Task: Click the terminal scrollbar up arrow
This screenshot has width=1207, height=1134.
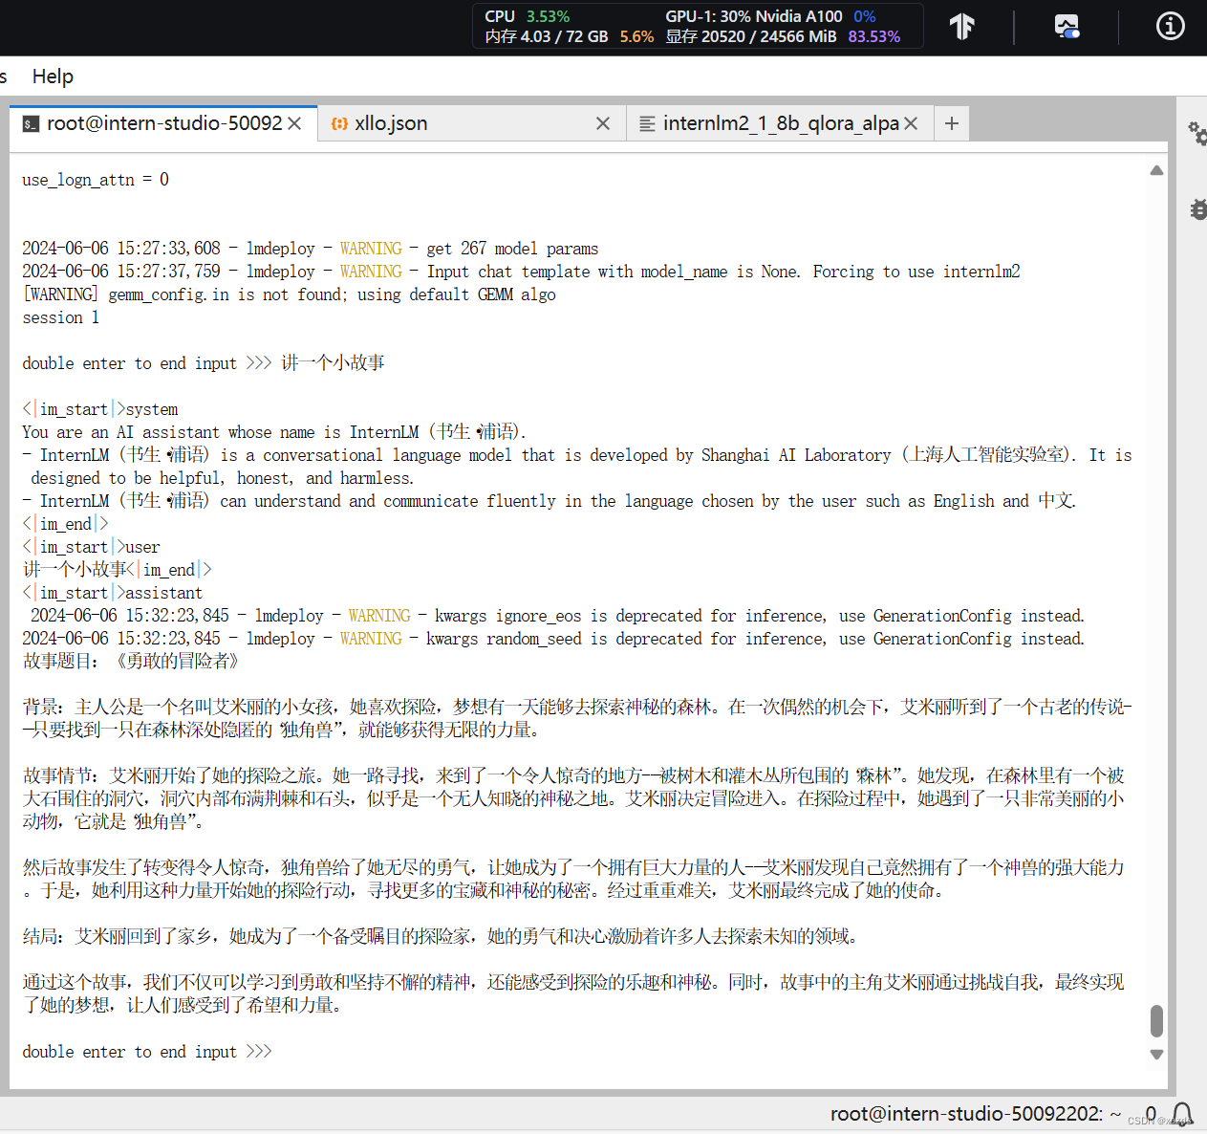Action: click(x=1156, y=170)
